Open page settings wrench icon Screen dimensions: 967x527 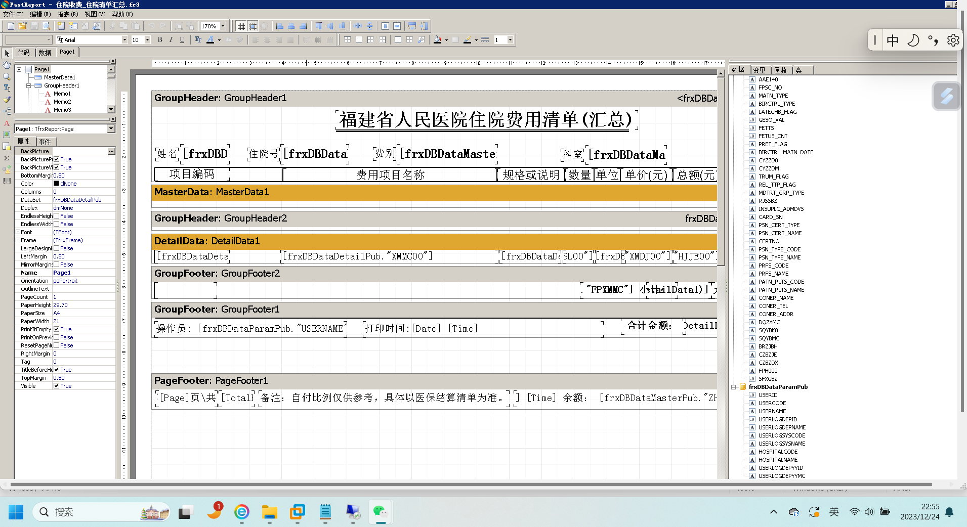97,26
